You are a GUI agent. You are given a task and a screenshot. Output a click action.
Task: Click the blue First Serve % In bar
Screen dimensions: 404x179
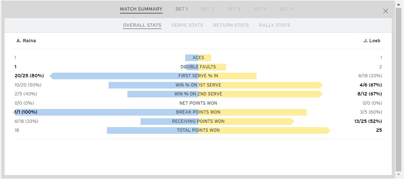[x=116, y=76]
